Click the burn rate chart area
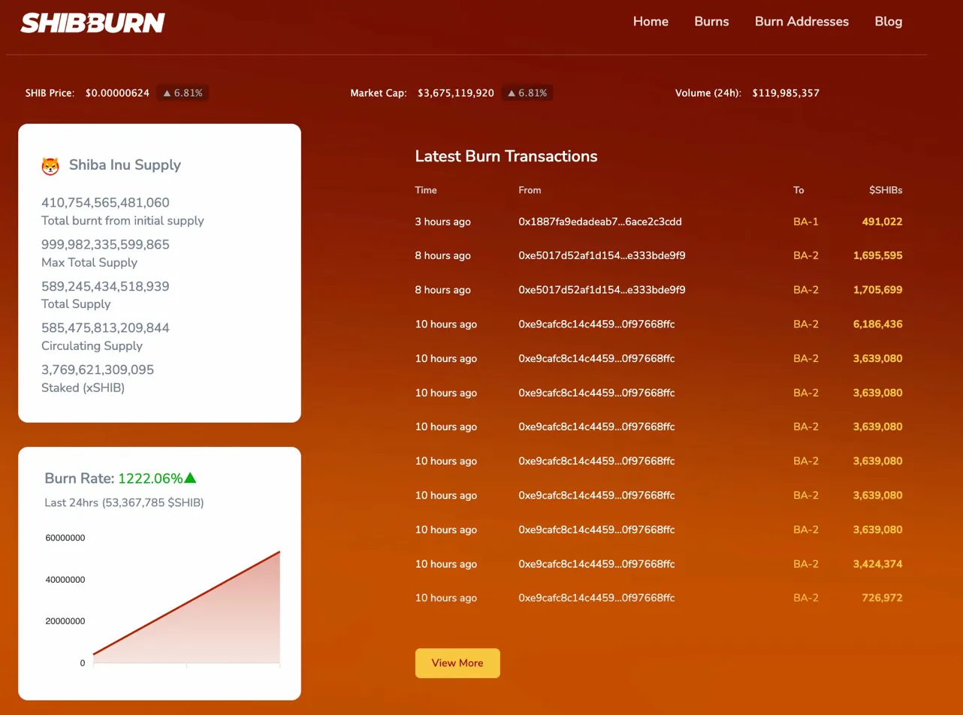 [188, 601]
